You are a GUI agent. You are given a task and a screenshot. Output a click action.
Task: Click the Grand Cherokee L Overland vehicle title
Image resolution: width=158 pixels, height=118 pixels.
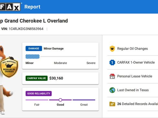[34, 21]
